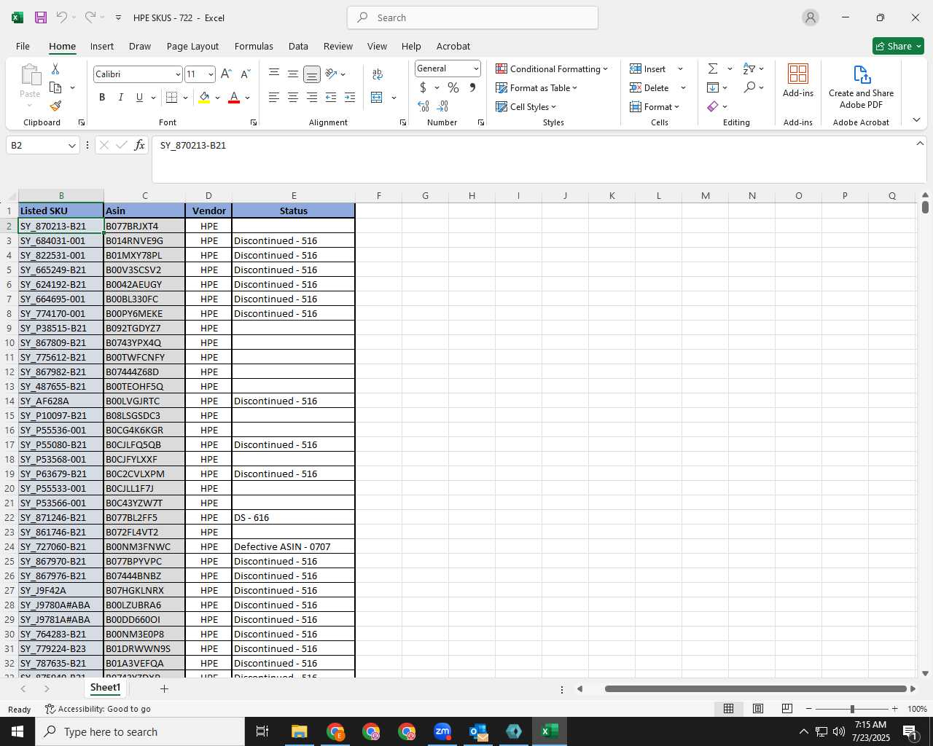Click the Delete cells button
The width and height of the screenshot is (933, 746).
click(649, 87)
